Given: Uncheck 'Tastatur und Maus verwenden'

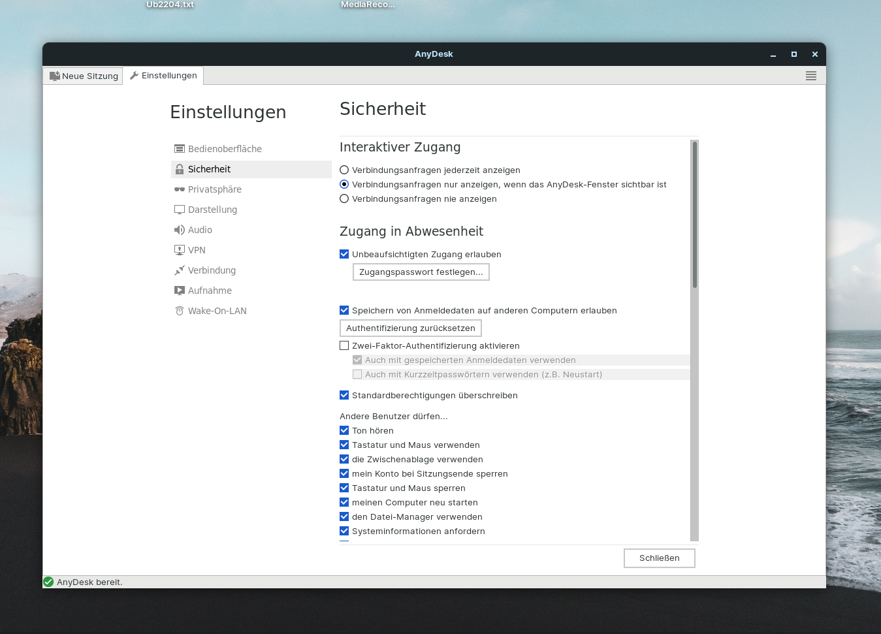Looking at the screenshot, I should [344, 445].
